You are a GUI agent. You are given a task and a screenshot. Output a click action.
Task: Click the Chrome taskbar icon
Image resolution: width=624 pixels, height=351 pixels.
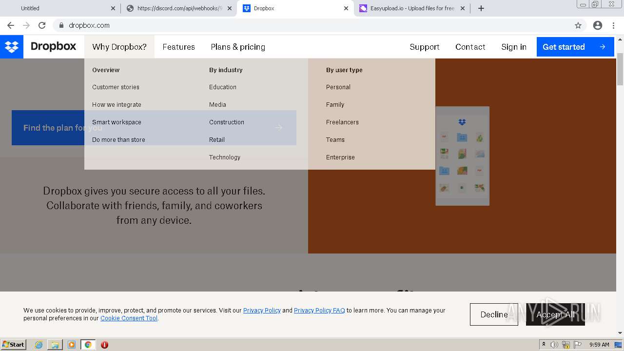pos(88,345)
